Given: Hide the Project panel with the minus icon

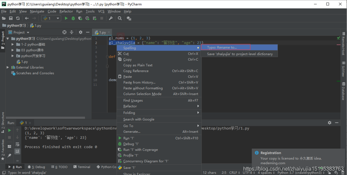Looking at the screenshot, I should 87,32.
